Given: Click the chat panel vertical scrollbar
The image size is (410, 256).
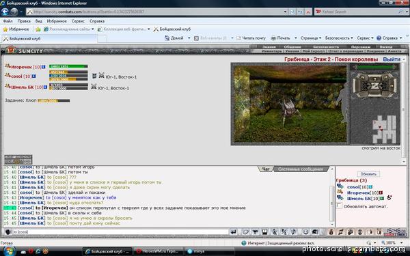Looking at the screenshot, I should (x=332, y=196).
